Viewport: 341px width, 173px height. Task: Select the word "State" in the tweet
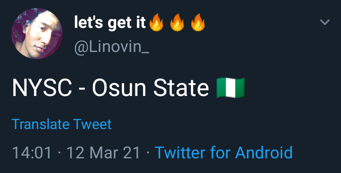click(181, 88)
